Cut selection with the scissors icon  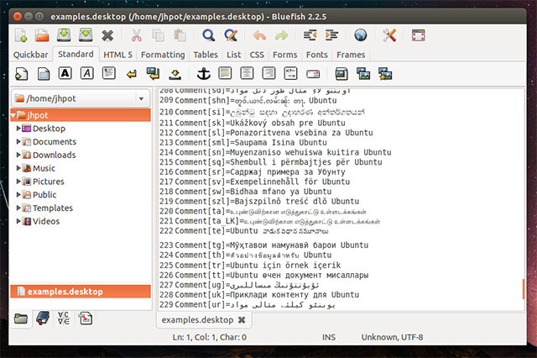pos(136,35)
